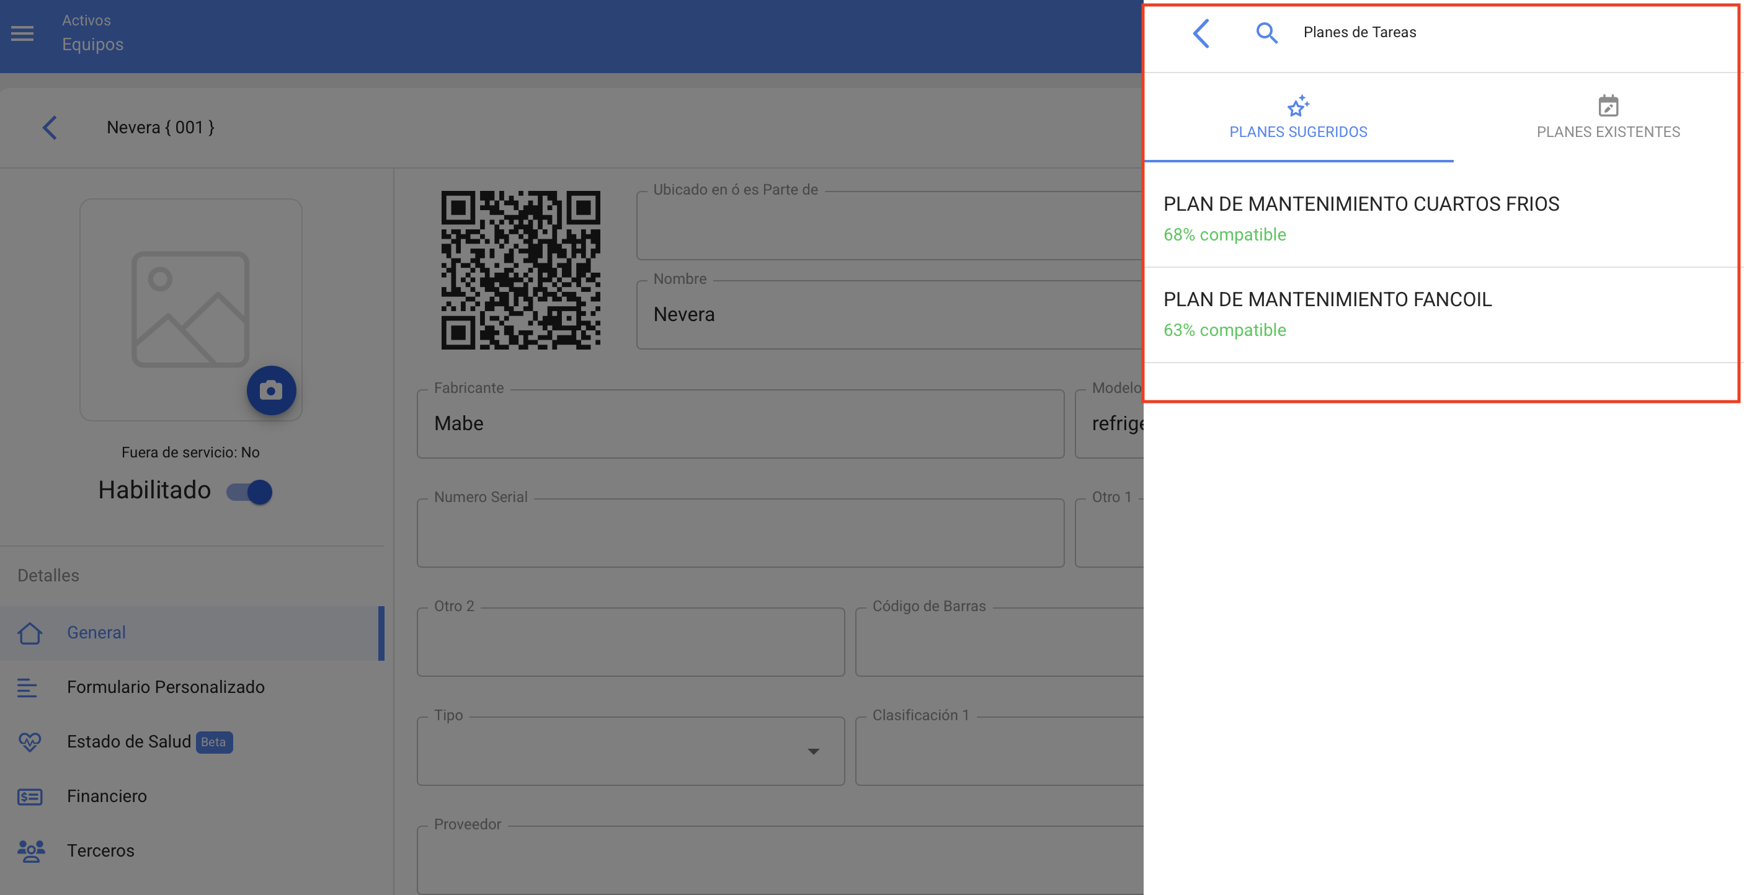Toggle the Habilitado switch
The width and height of the screenshot is (1744, 895).
point(250,492)
